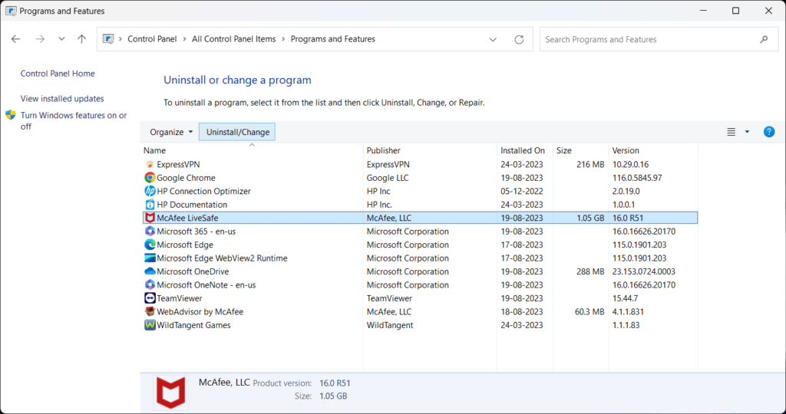Click the 60.3 MB size value
Image resolution: width=786 pixels, height=414 pixels.
(589, 311)
